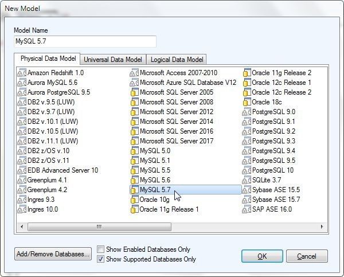This screenshot has width=344, height=277.
Task: Click the DB2 z/OS v.10 icon
Action: coord(22,151)
